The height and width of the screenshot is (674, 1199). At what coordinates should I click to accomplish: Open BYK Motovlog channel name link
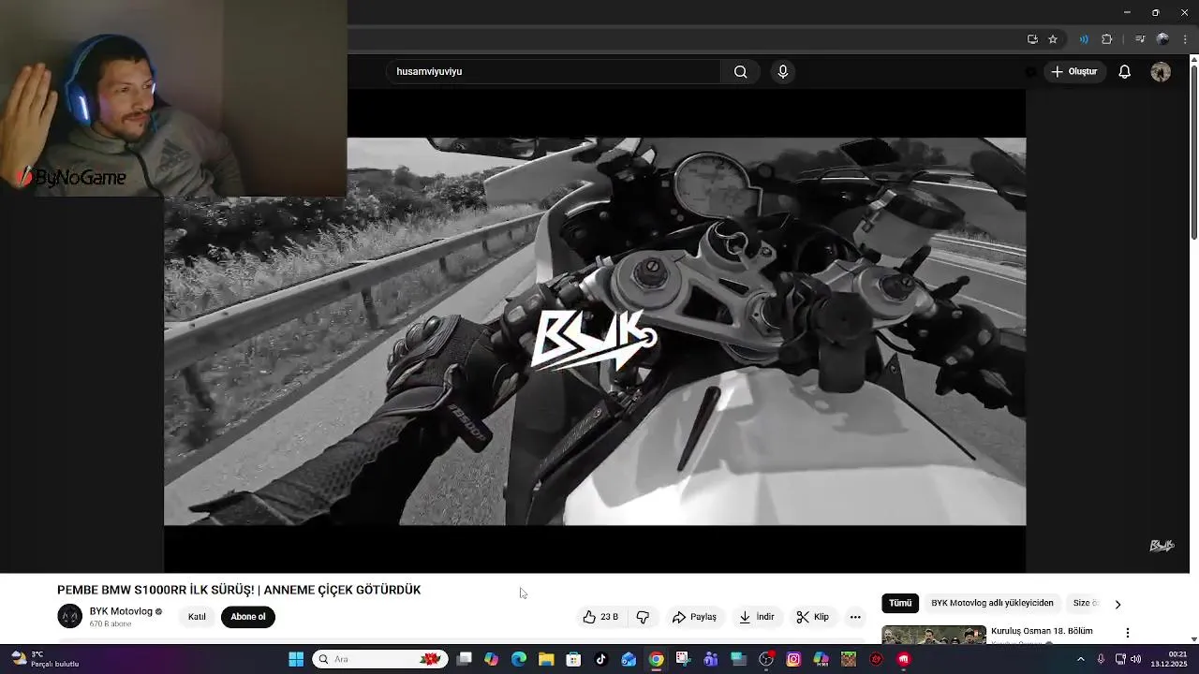point(121,611)
